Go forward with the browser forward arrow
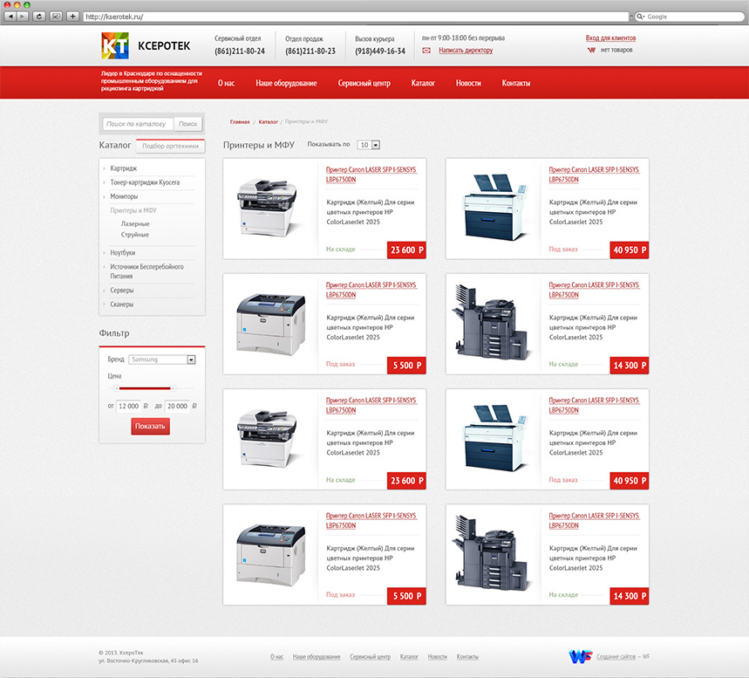The width and height of the screenshot is (749, 678). click(23, 17)
